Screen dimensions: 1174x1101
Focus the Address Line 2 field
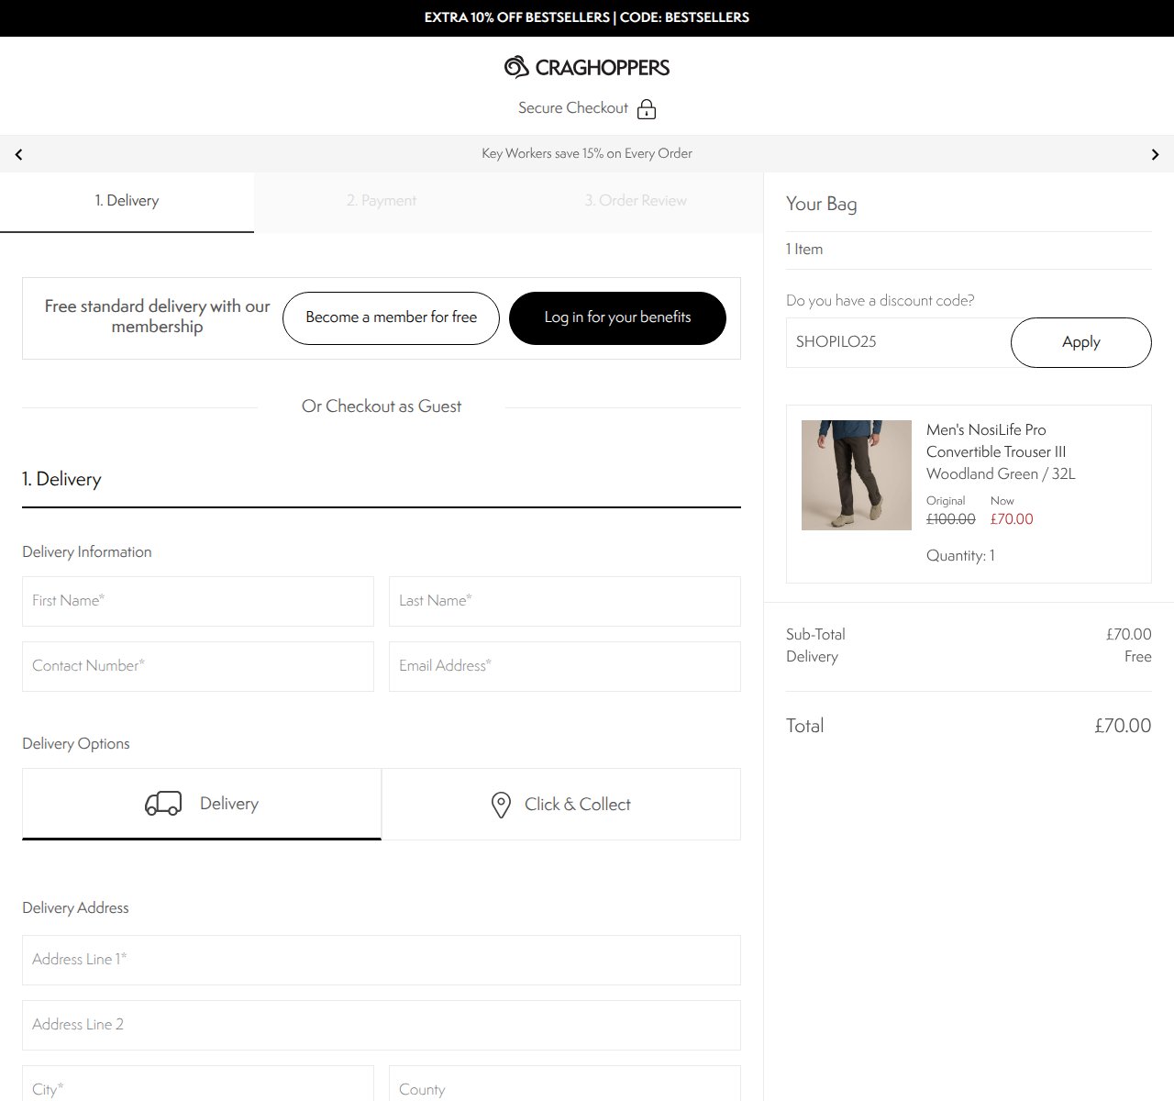382,1025
